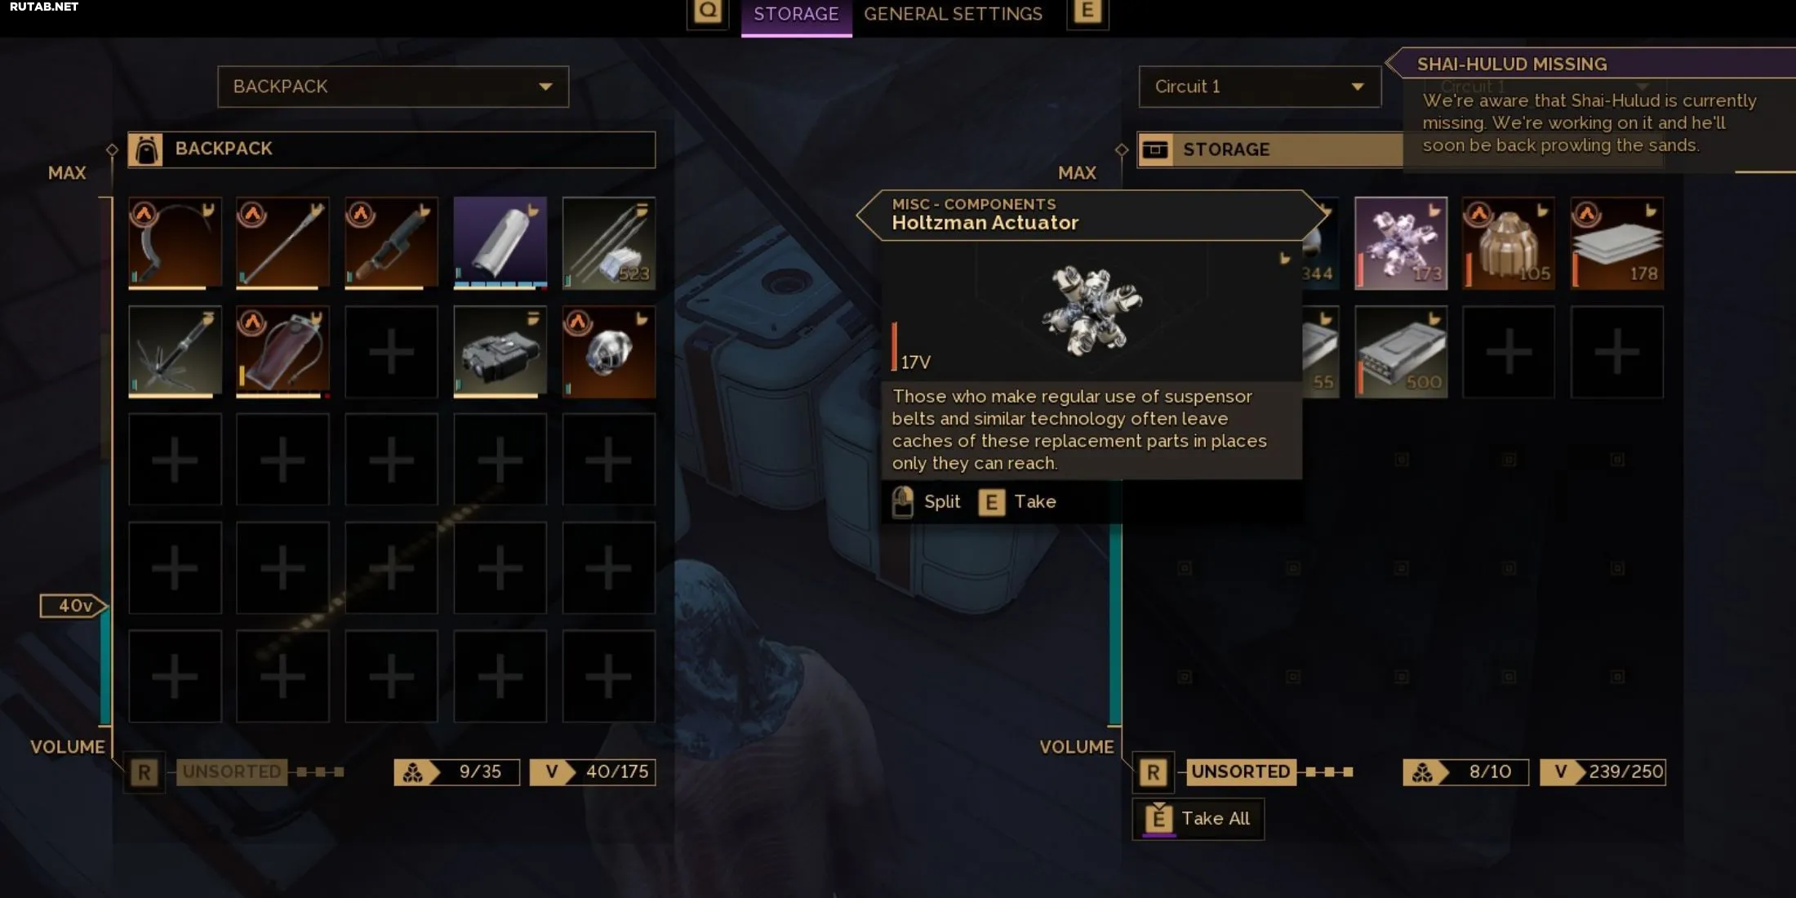The image size is (1796, 898).
Task: Select the curved hook tool in backpack
Action: [x=175, y=243]
